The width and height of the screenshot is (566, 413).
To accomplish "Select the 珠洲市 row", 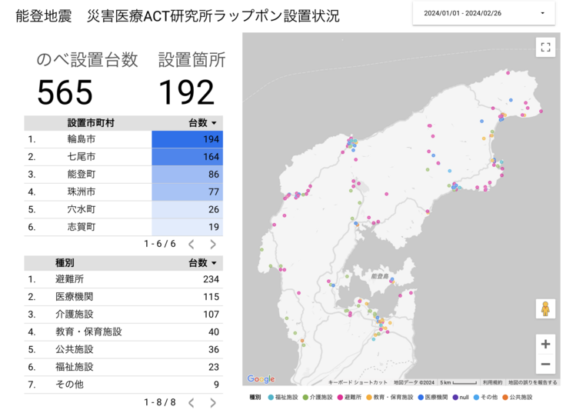I will [124, 192].
